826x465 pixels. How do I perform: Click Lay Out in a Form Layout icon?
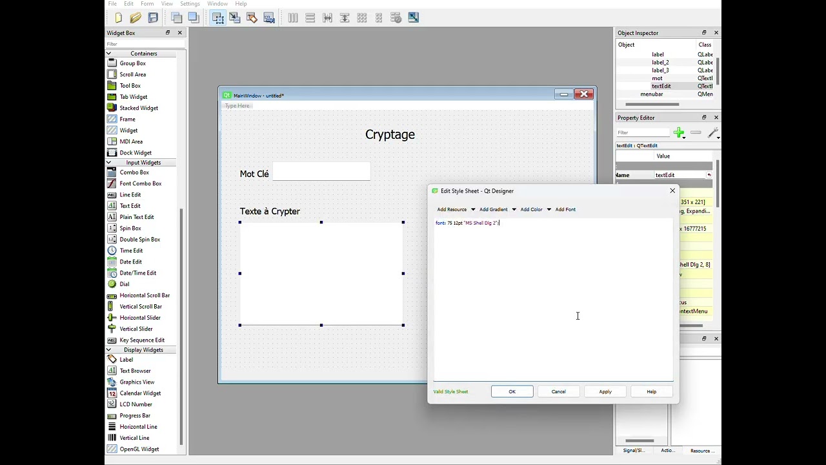pyautogui.click(x=379, y=18)
